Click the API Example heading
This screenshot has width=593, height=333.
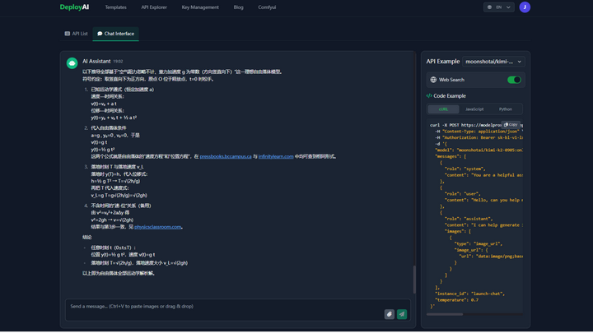(443, 61)
